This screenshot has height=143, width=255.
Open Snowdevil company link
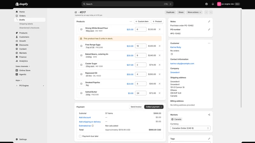pos(175,72)
